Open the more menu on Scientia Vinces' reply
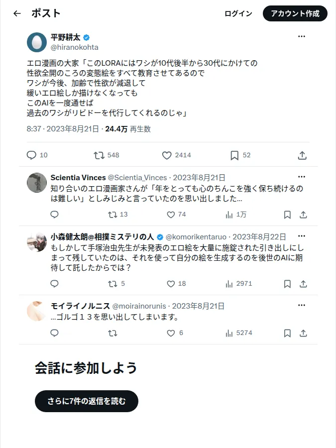This screenshot has width=336, height=448. [x=302, y=177]
